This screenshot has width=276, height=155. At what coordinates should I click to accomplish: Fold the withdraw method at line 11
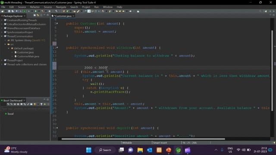[x=57, y=47]
